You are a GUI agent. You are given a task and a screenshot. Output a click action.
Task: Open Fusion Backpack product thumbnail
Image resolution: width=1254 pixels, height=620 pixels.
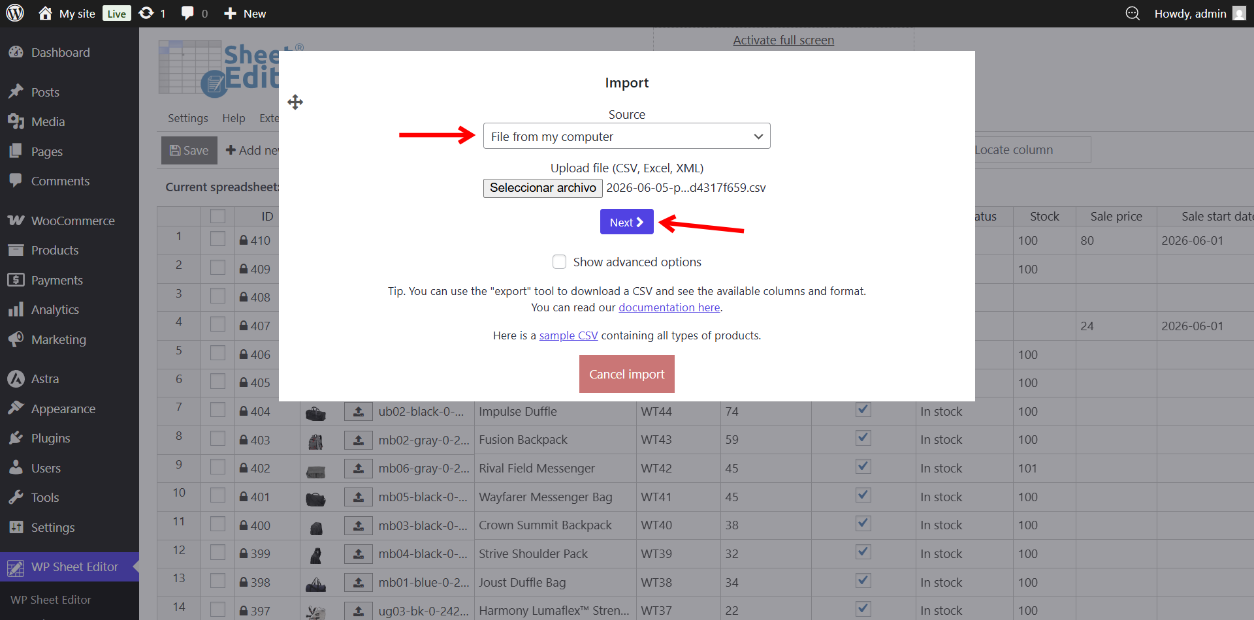click(x=315, y=442)
